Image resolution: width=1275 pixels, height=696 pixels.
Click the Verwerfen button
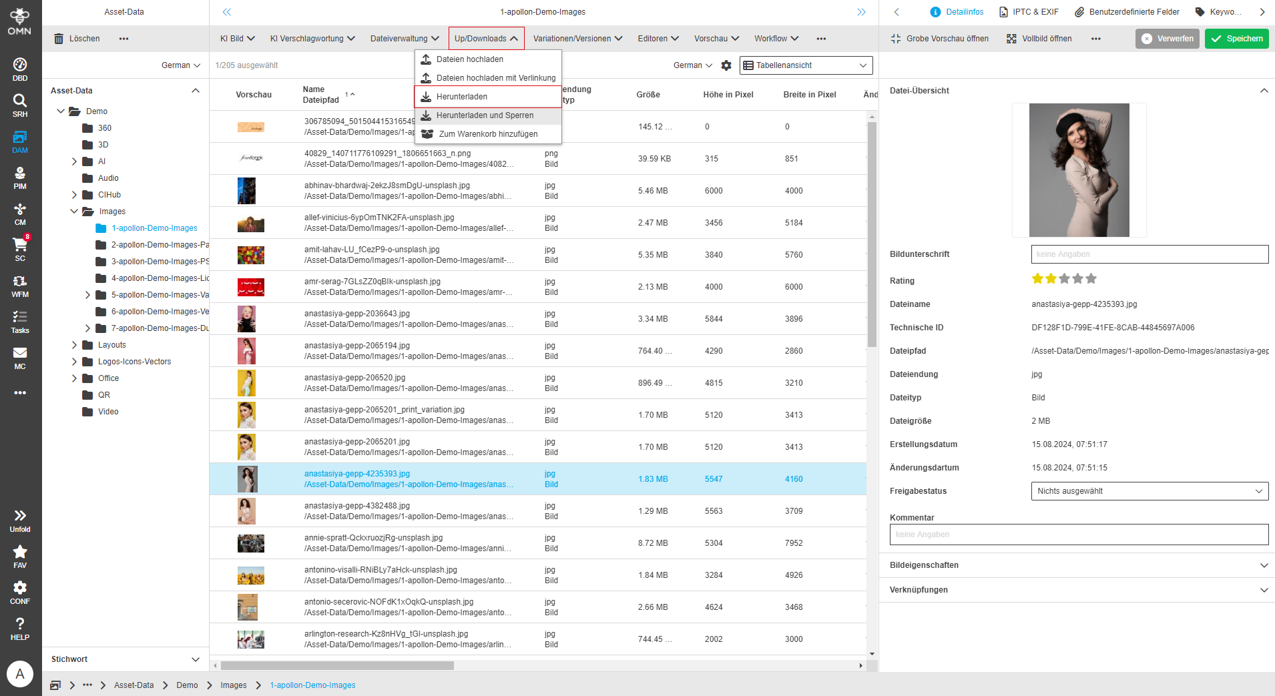[1167, 39]
